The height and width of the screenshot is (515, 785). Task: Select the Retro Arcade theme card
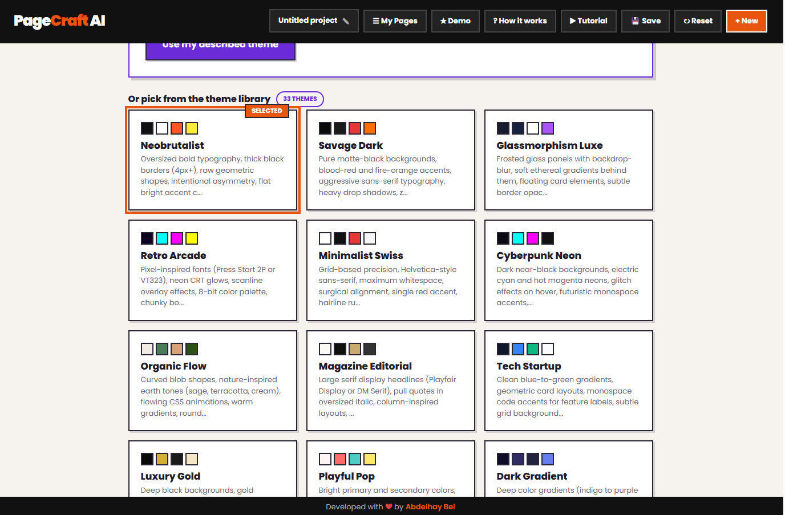pos(213,270)
